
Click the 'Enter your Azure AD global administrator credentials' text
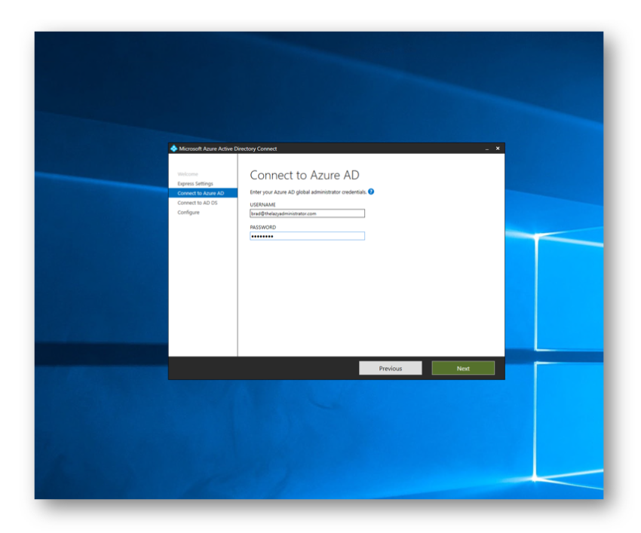308,192
